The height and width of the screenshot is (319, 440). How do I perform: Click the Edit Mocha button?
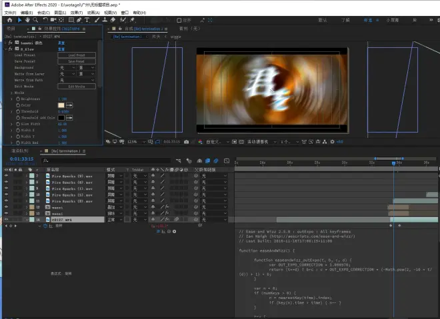pos(76,87)
